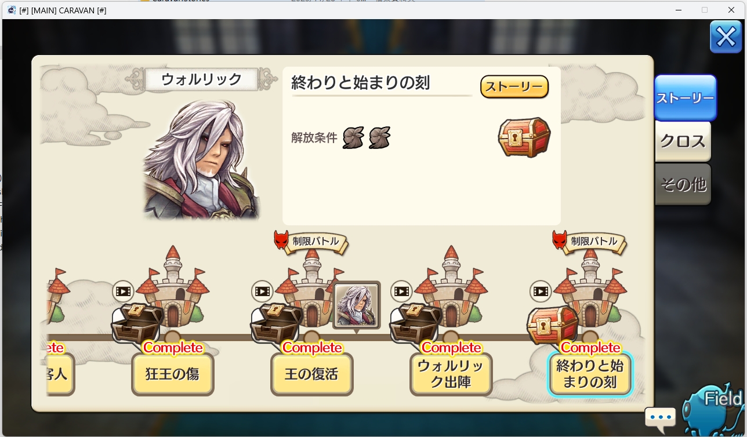Click the opened chest at 王の復活

(277, 323)
